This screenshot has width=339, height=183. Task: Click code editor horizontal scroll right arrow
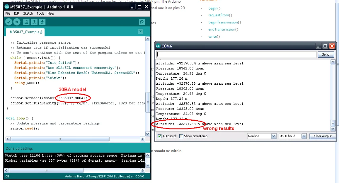pyautogui.click(x=142, y=139)
